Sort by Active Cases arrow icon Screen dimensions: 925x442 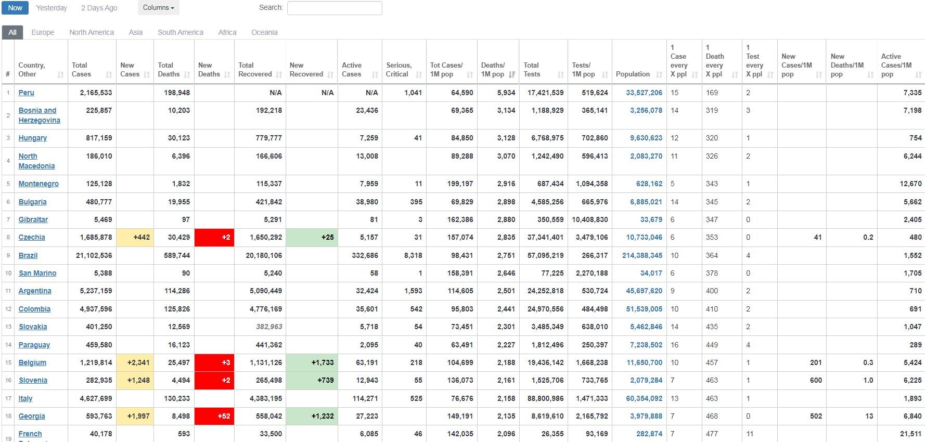tap(375, 75)
